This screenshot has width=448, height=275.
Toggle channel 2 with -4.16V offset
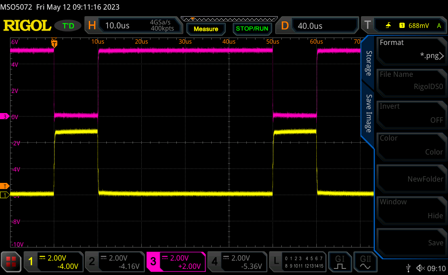click(x=115, y=262)
